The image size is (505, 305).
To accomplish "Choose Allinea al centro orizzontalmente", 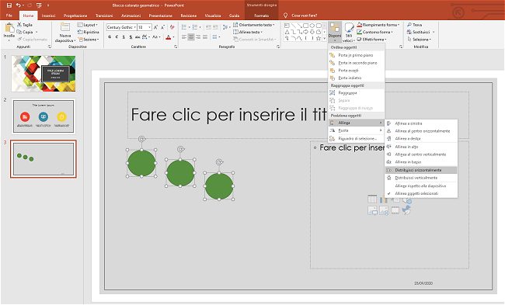I will pyautogui.click(x=421, y=131).
